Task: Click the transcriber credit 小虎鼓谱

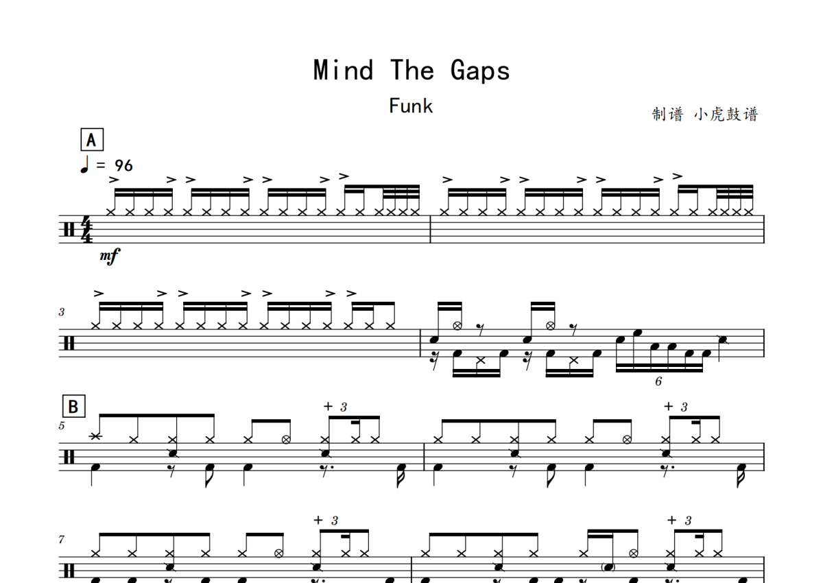Action: coord(726,115)
